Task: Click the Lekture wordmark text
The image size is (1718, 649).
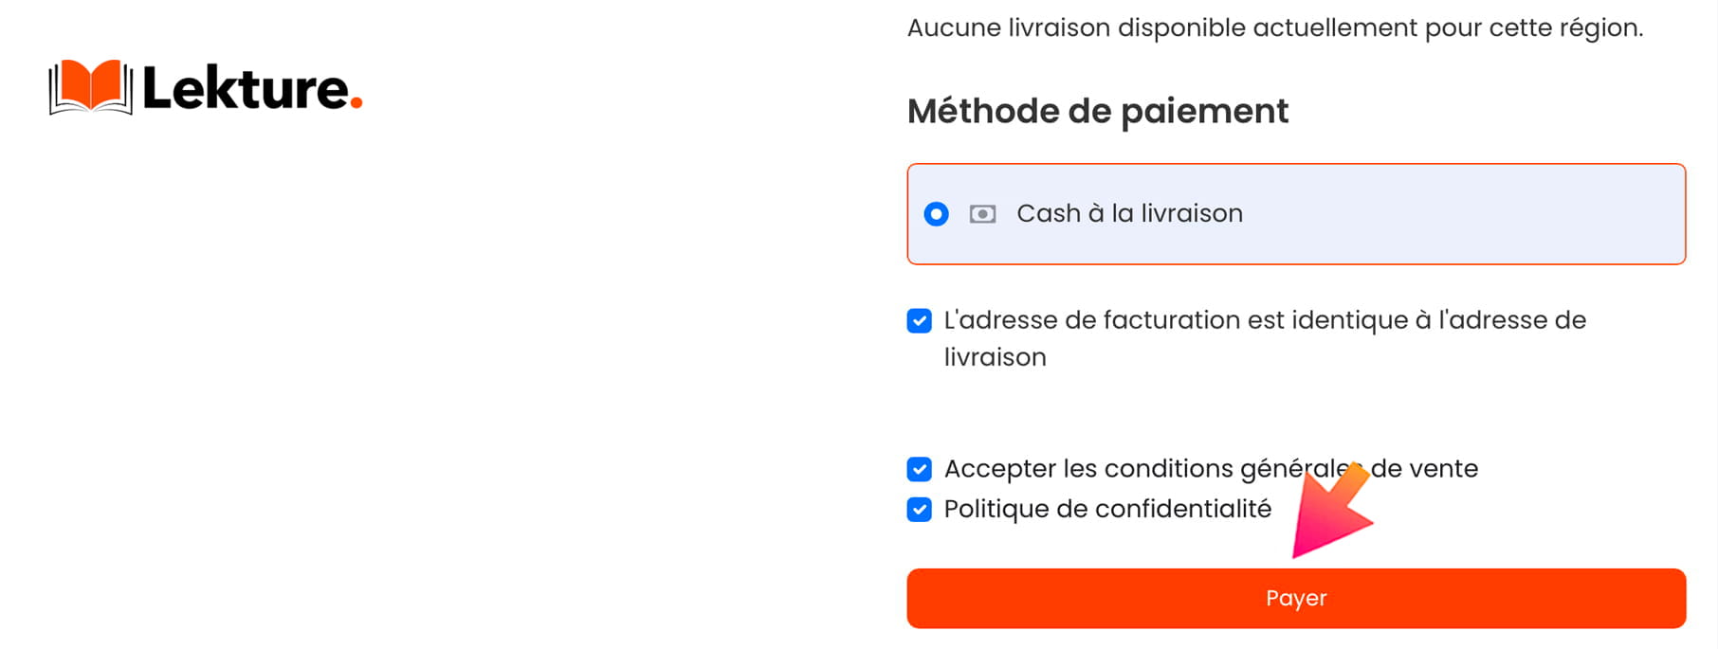Action: point(245,89)
